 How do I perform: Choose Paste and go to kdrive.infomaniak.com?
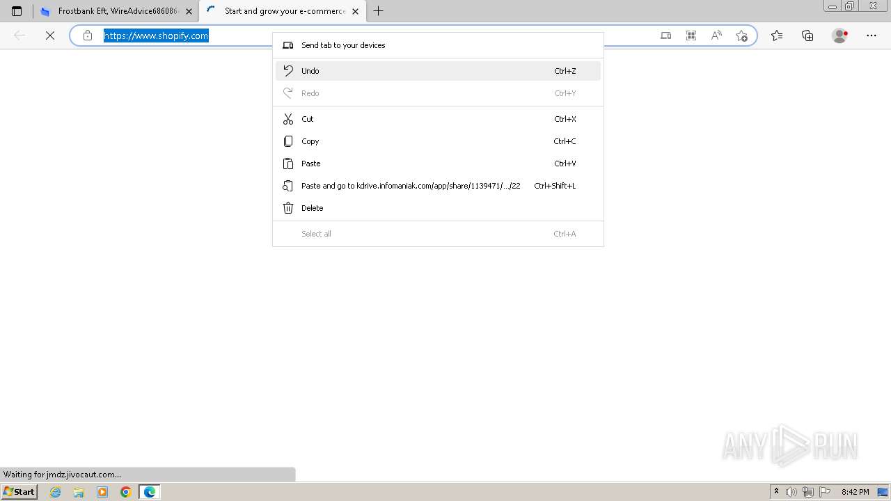(x=438, y=186)
